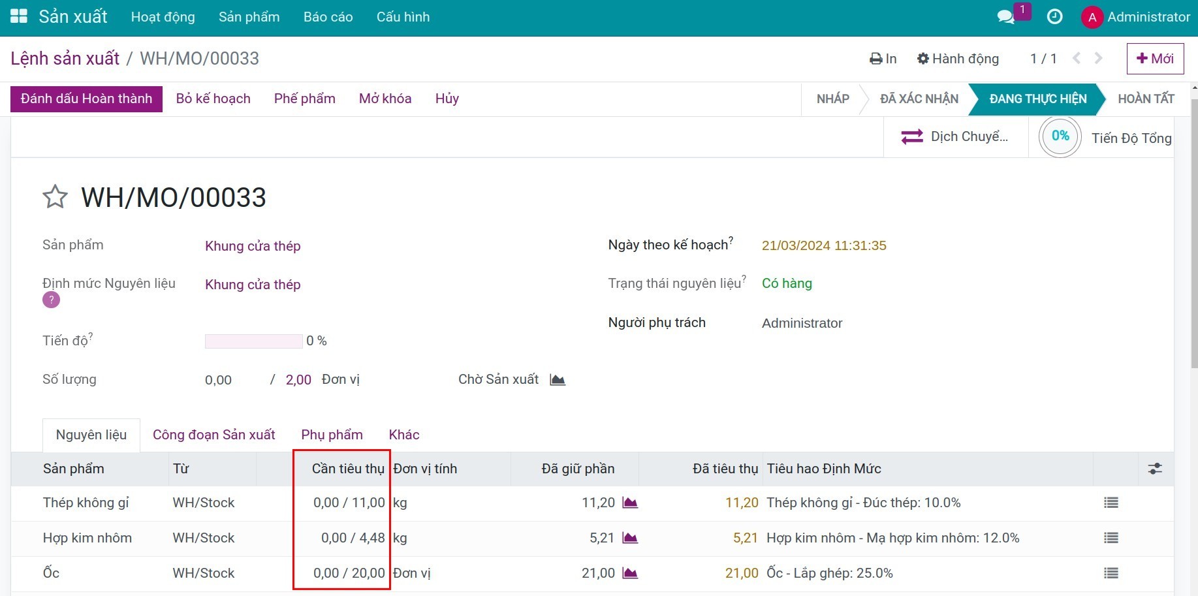Open Lệnh sản xuất breadcrumb link
The height and width of the screenshot is (596, 1198).
[x=65, y=59]
